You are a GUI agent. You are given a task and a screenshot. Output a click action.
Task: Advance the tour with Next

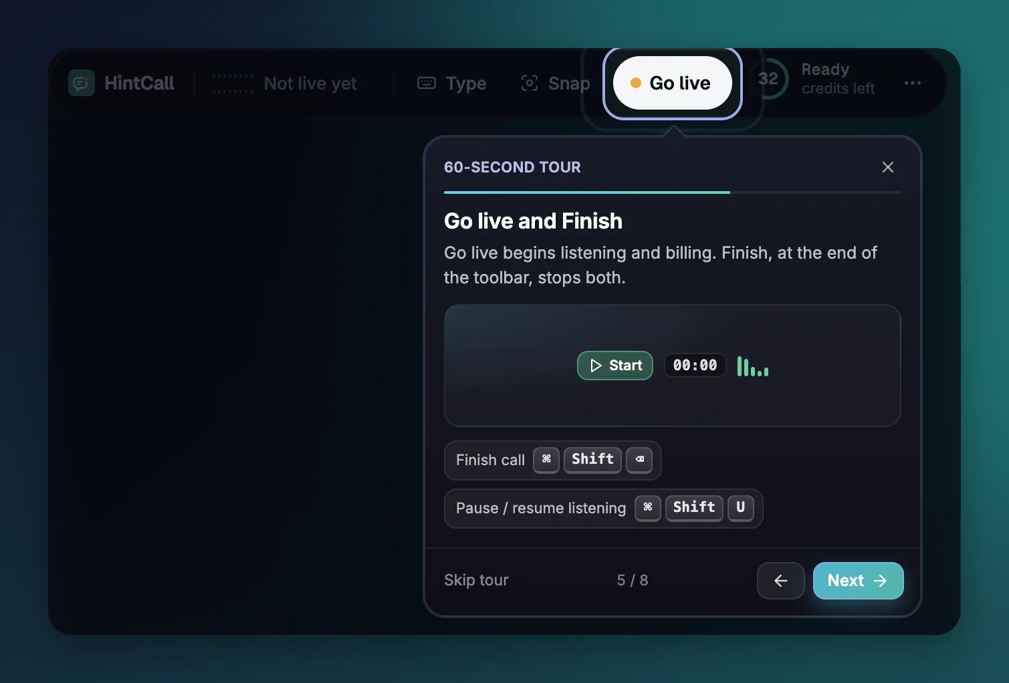point(859,581)
